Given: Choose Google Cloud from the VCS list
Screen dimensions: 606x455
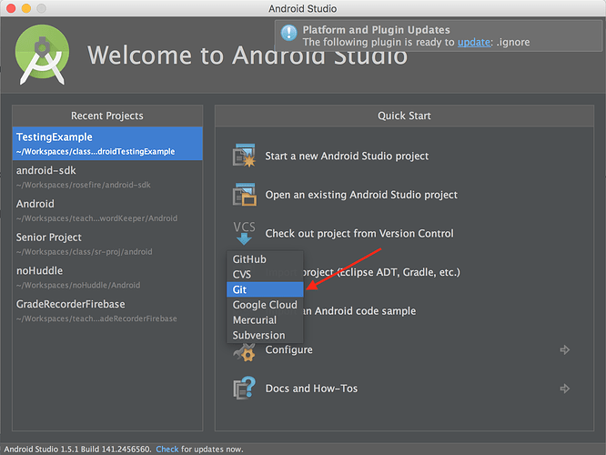Looking at the screenshot, I should (264, 305).
